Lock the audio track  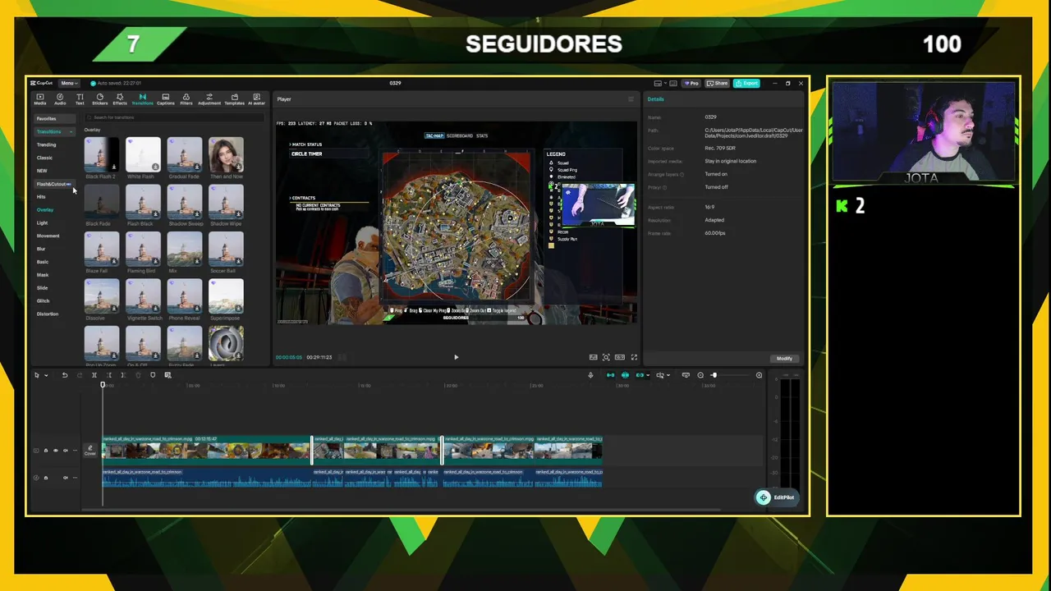click(x=46, y=478)
